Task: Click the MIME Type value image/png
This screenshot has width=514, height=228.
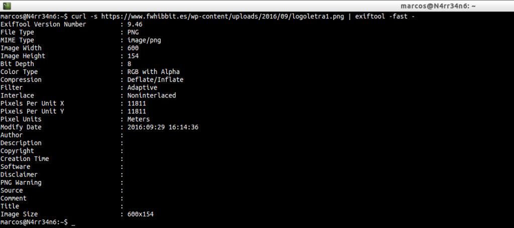Action: (144, 40)
